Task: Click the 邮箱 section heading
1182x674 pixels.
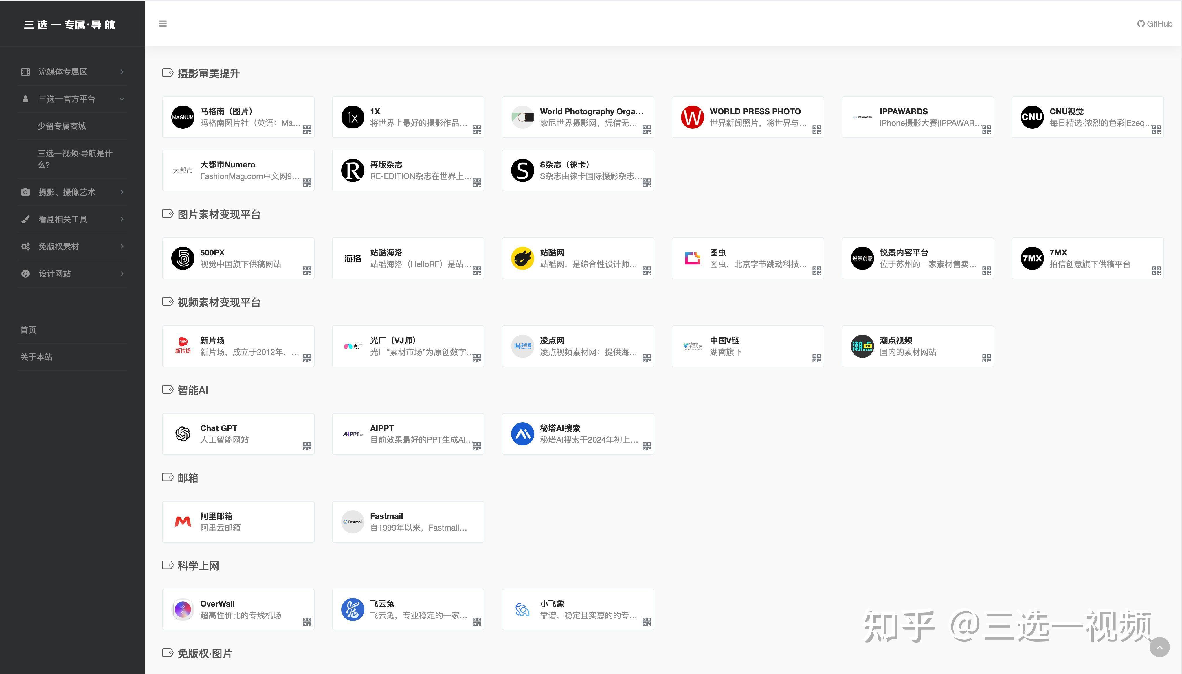Action: [188, 478]
